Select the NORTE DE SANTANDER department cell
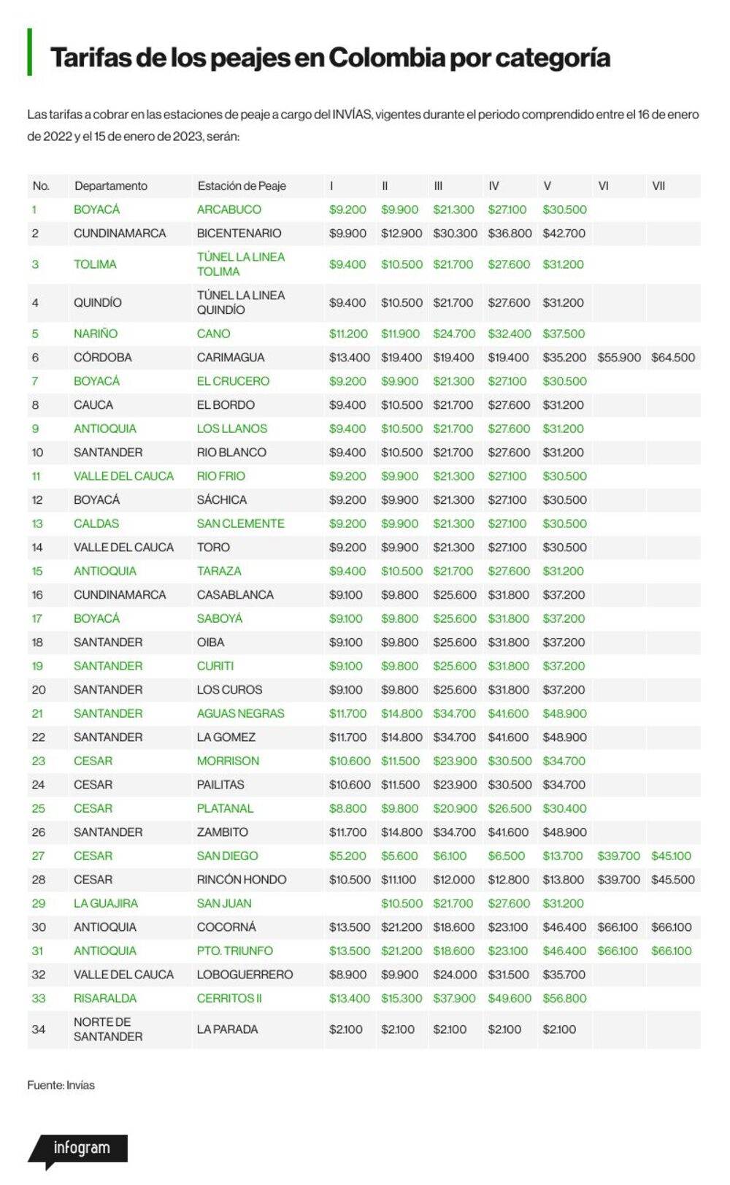 (x=108, y=1029)
